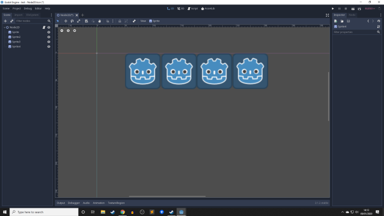Viewport: 384px width, 216px height.
Task: Open the Debug menu
Action: tap(27, 8)
